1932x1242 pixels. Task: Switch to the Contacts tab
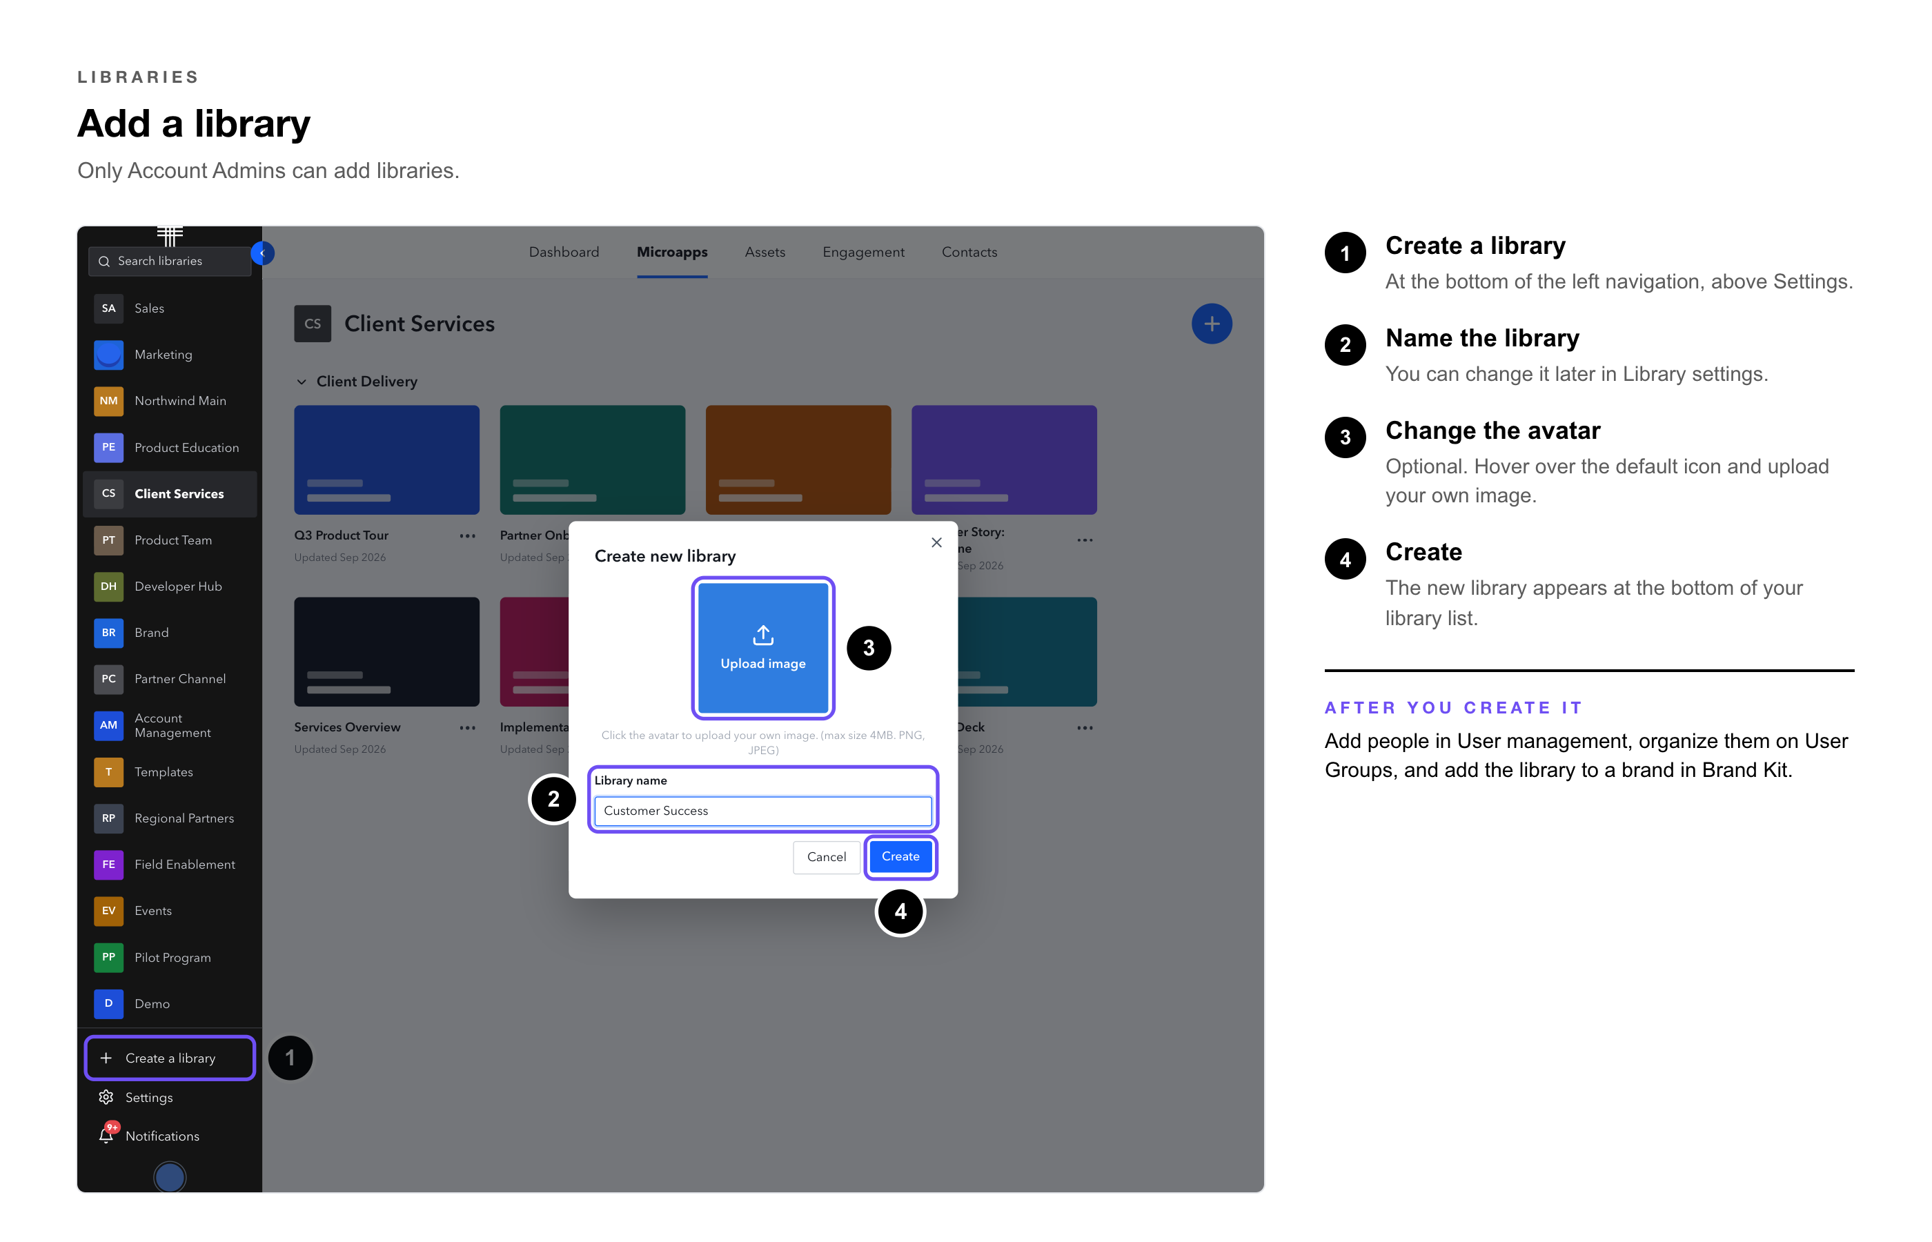click(x=969, y=253)
